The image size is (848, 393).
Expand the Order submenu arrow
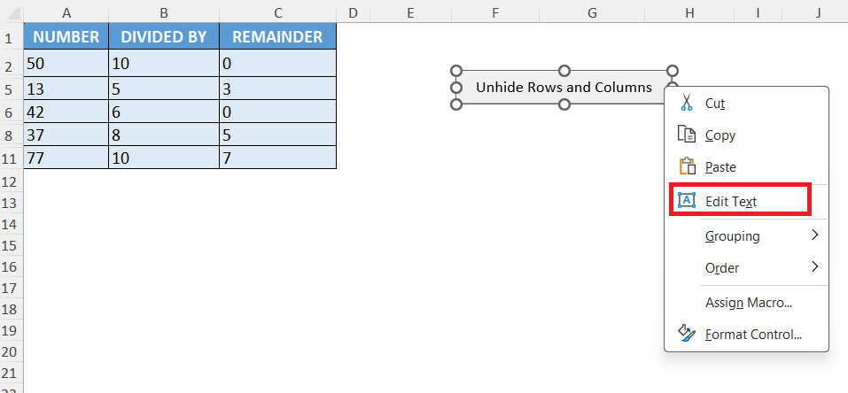pos(815,266)
